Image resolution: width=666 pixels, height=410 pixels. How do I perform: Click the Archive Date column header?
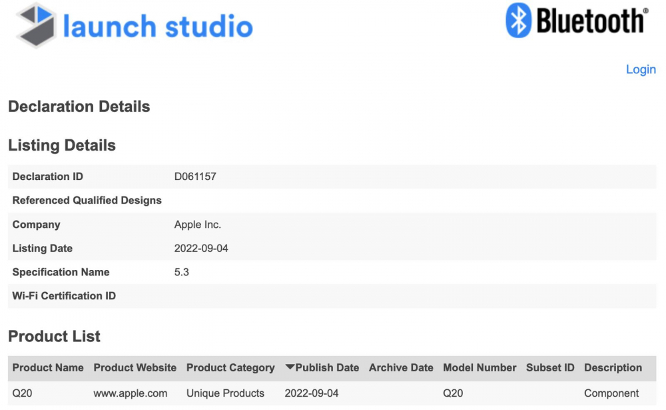click(x=400, y=367)
